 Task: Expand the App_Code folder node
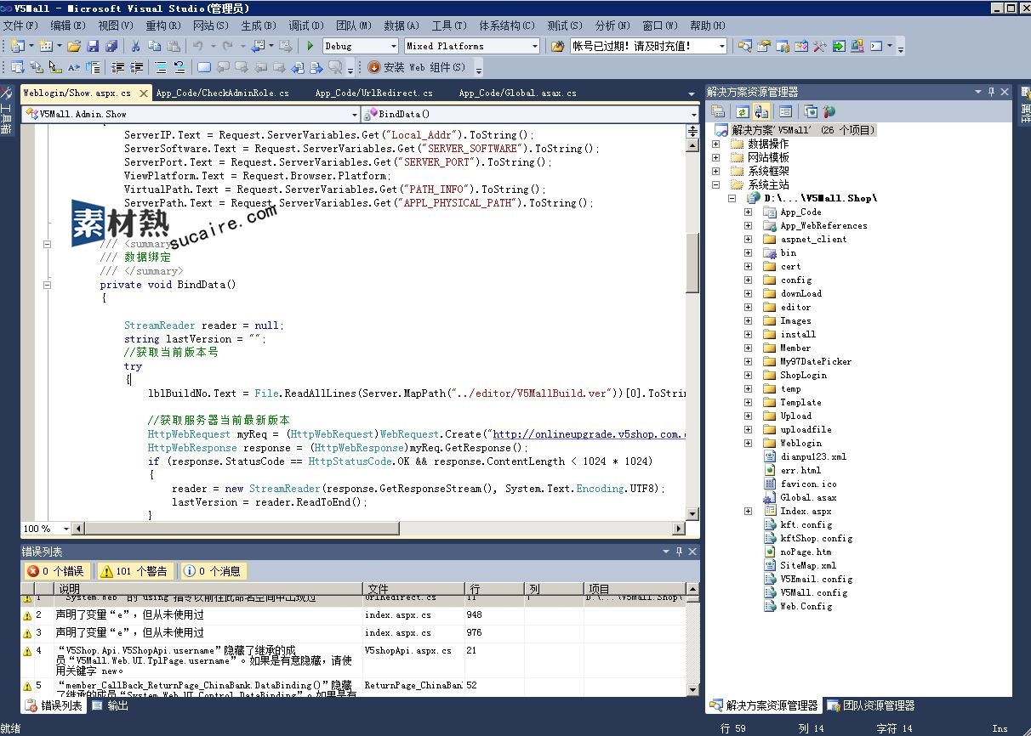point(748,212)
